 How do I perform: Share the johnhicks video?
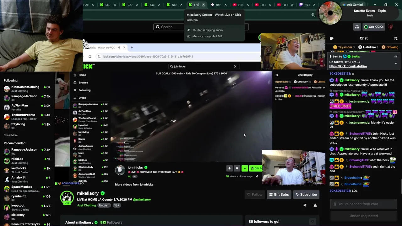pyautogui.click(x=257, y=176)
